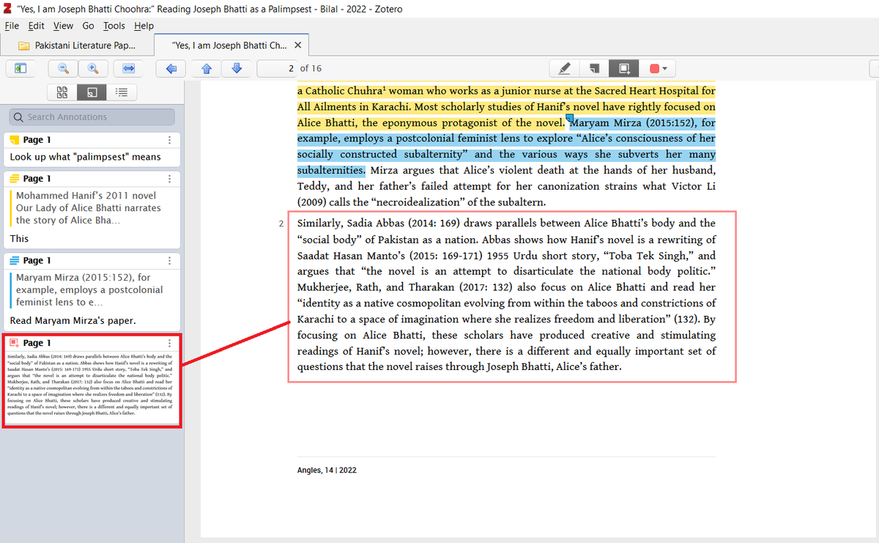Select the sticky note annotation tool

click(x=595, y=67)
